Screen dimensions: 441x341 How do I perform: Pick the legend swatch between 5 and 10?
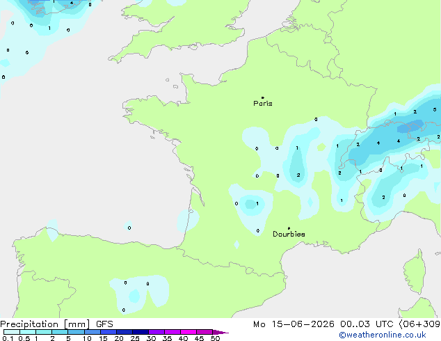coord(76,332)
